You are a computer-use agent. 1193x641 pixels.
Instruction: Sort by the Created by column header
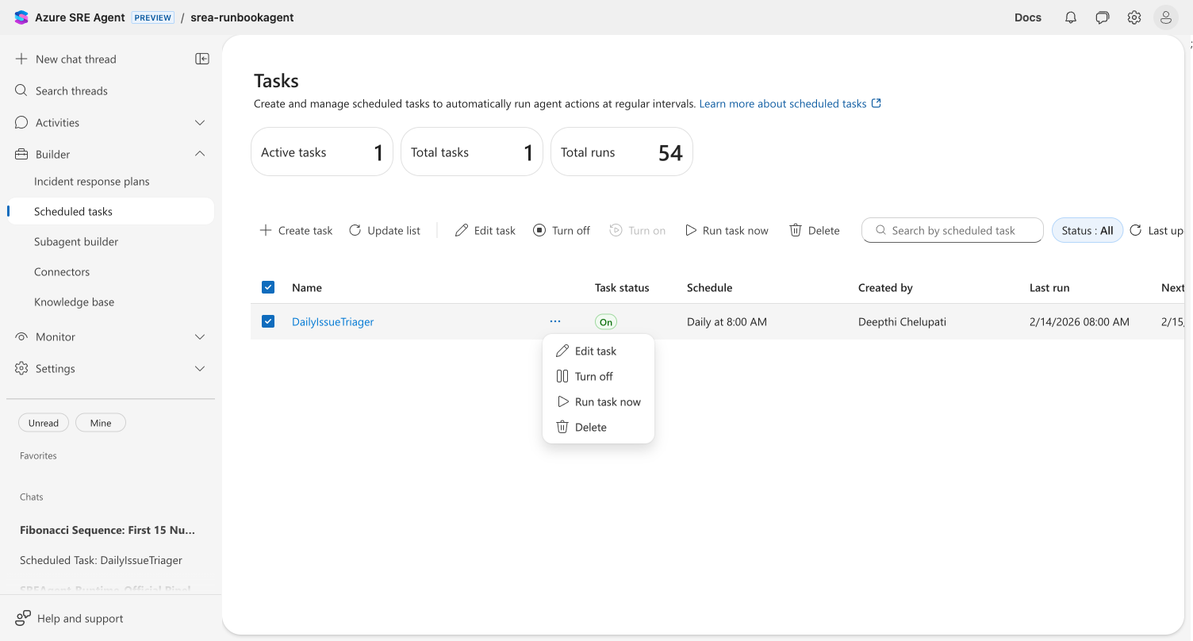coord(885,287)
